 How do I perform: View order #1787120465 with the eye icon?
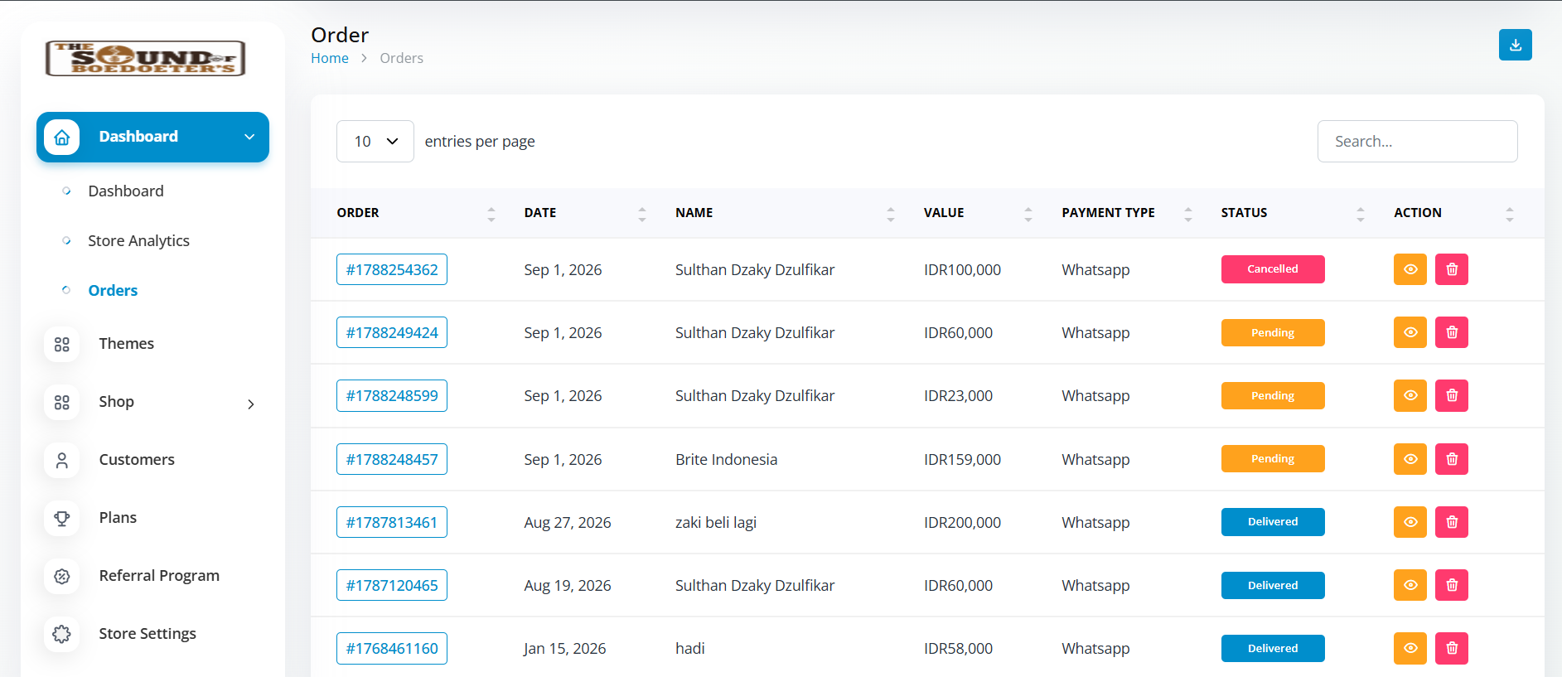pos(1410,585)
